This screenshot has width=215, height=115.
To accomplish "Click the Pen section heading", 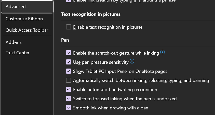I will (x=65, y=40).
